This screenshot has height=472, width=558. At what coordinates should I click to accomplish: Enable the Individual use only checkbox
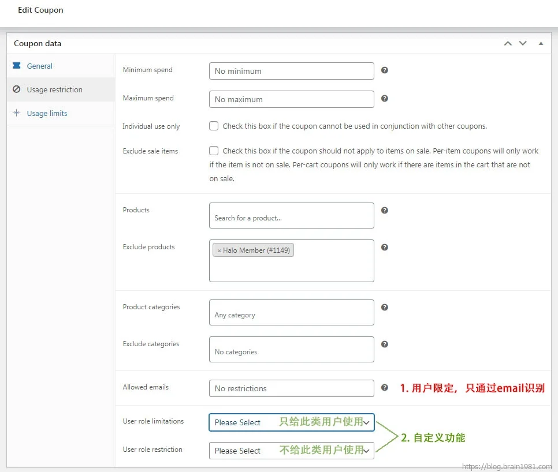[214, 126]
